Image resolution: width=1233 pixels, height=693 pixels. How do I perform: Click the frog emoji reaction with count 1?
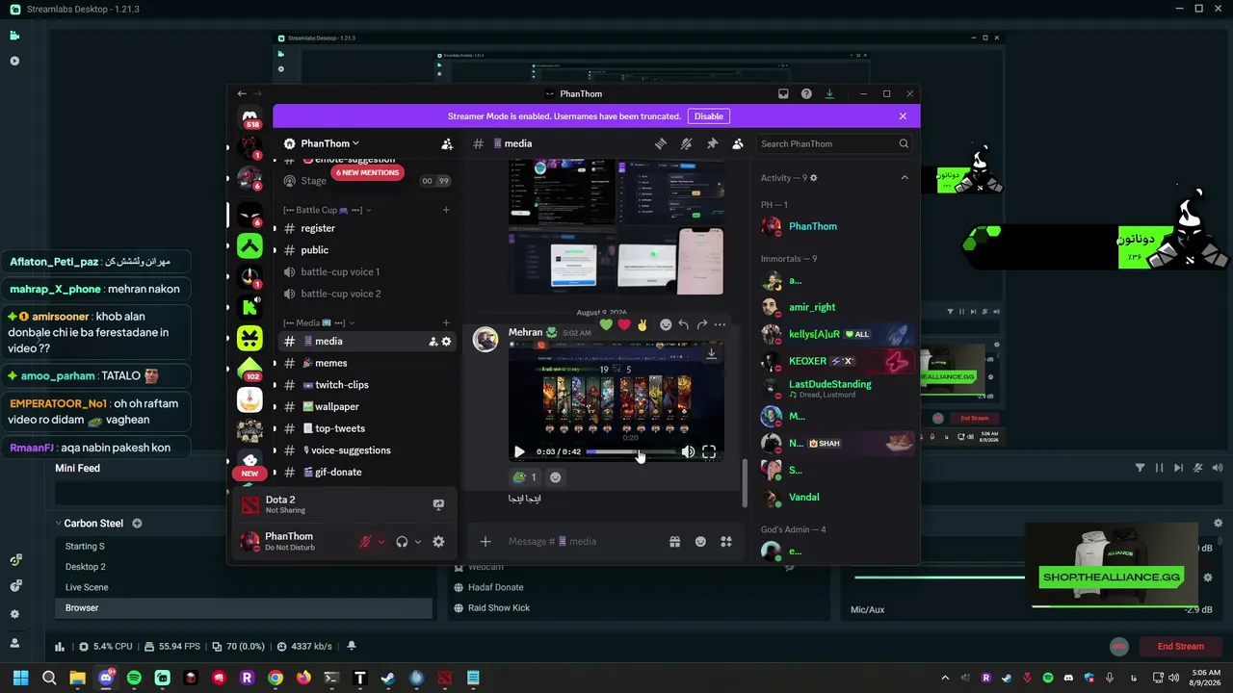click(525, 477)
